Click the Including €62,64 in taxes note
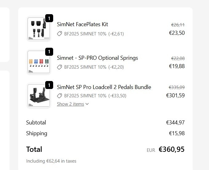The height and width of the screenshot is (170, 209). (51, 161)
